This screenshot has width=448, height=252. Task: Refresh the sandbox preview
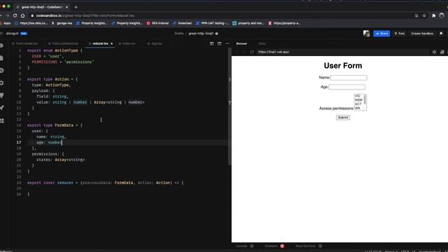click(252, 52)
